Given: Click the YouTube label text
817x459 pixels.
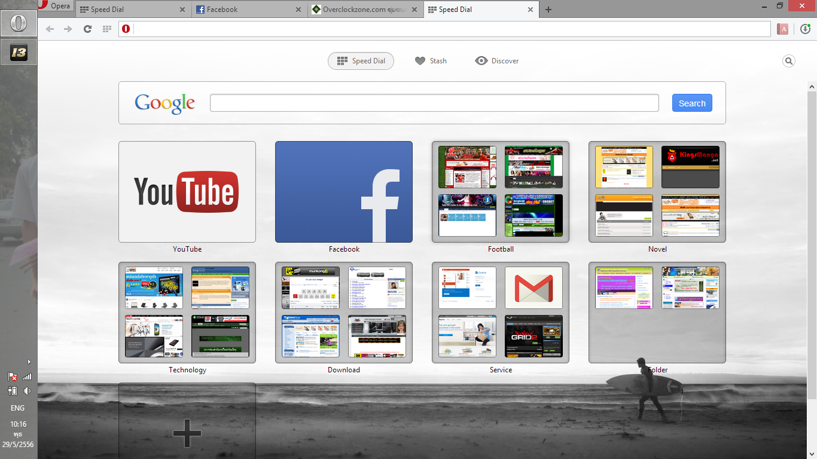Looking at the screenshot, I should (x=187, y=249).
